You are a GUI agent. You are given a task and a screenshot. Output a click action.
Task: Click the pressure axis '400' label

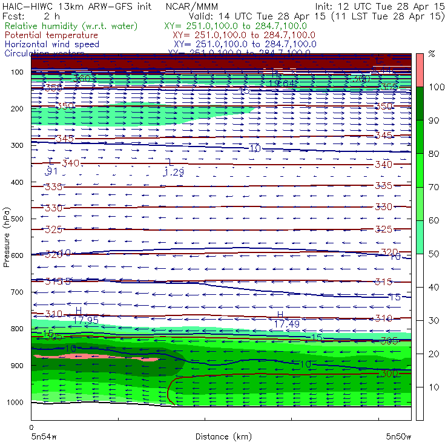click(x=17, y=182)
